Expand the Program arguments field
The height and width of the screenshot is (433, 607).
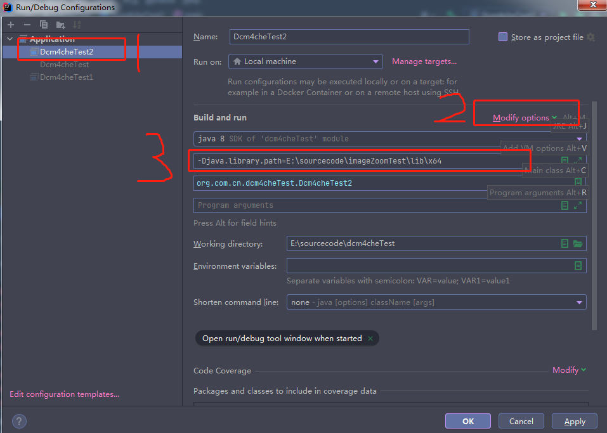[x=578, y=205]
